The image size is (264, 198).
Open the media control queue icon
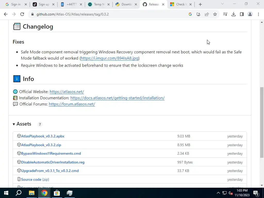(225, 14)
